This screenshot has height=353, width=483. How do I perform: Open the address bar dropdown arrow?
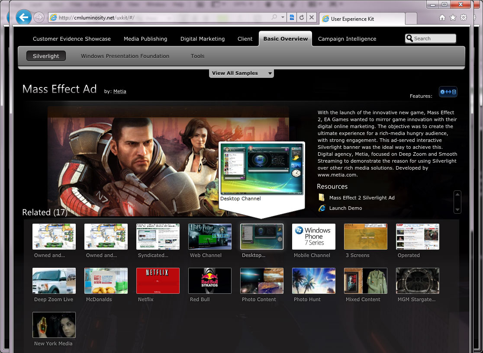click(x=283, y=18)
